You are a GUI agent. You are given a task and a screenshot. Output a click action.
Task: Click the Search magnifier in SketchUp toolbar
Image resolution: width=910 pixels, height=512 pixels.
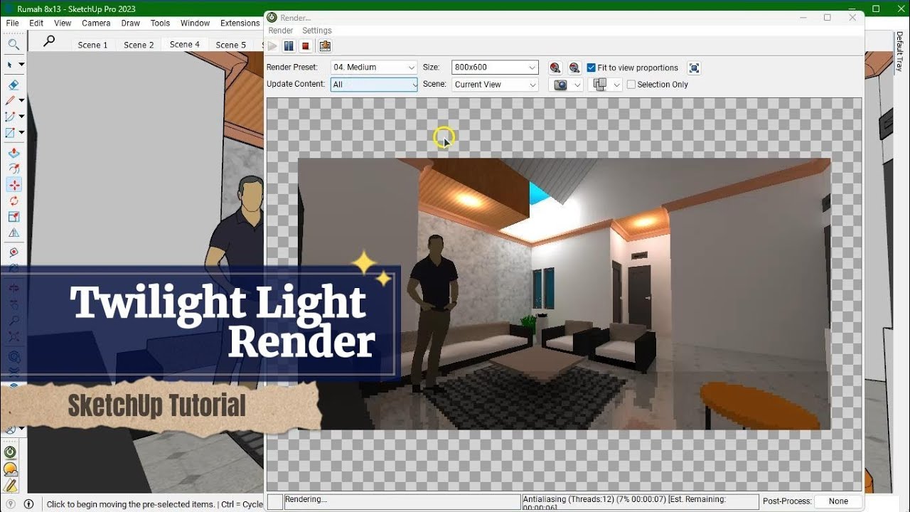tap(14, 45)
